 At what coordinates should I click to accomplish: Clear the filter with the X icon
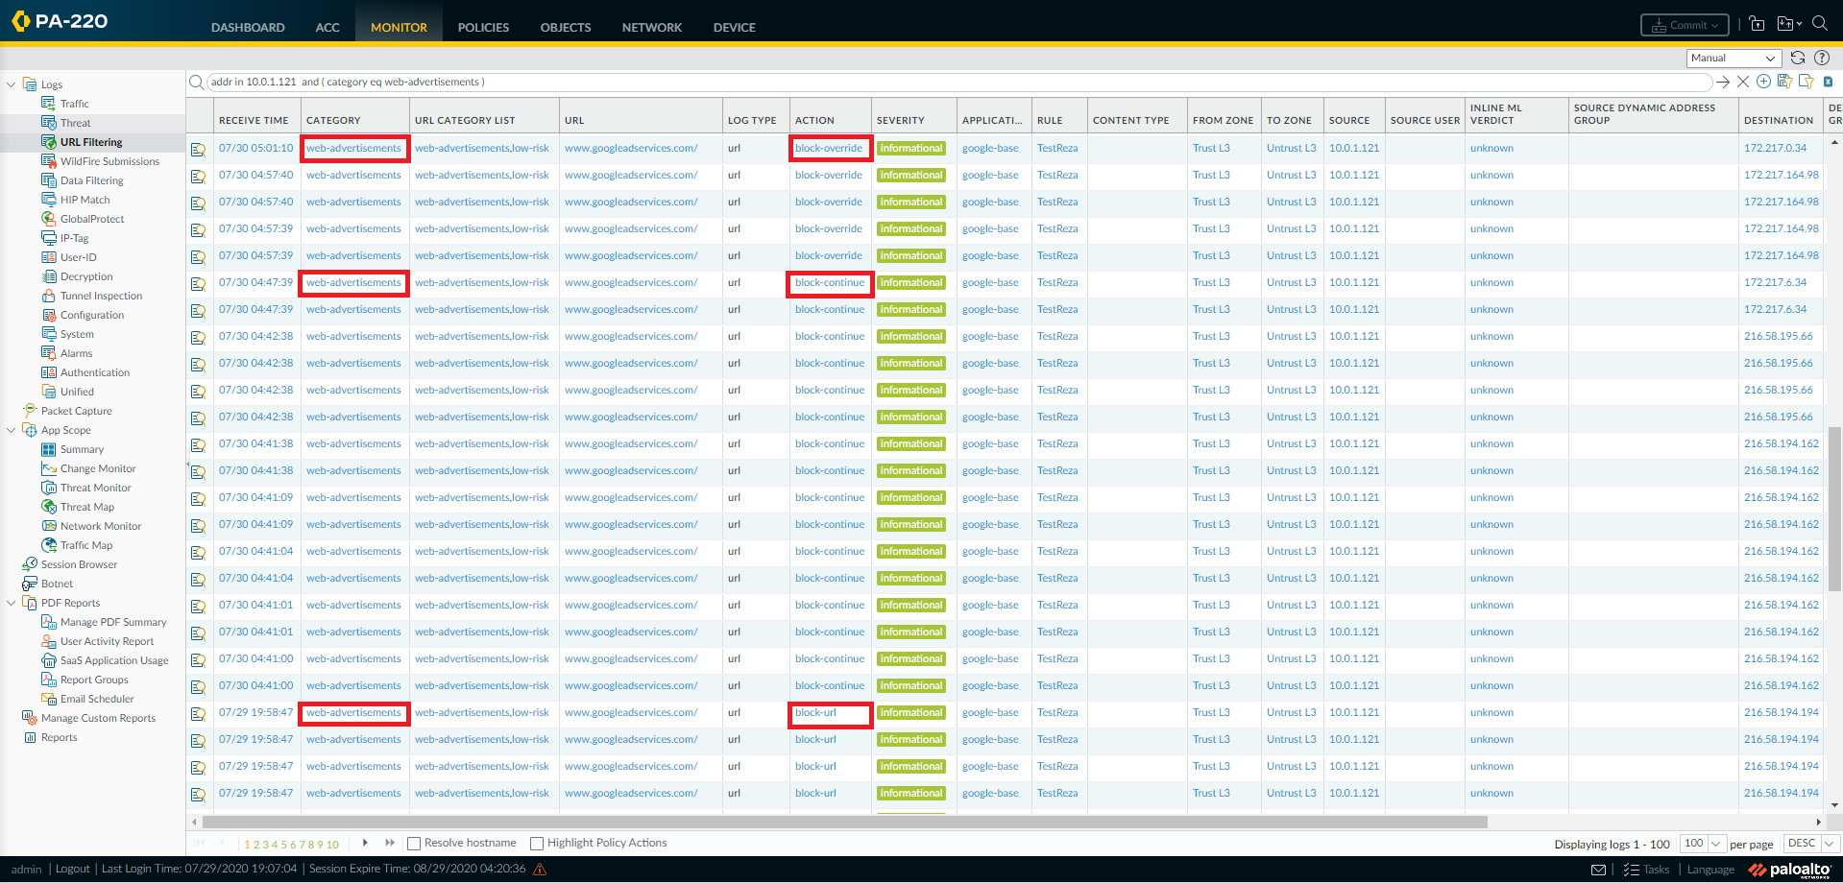point(1743,82)
